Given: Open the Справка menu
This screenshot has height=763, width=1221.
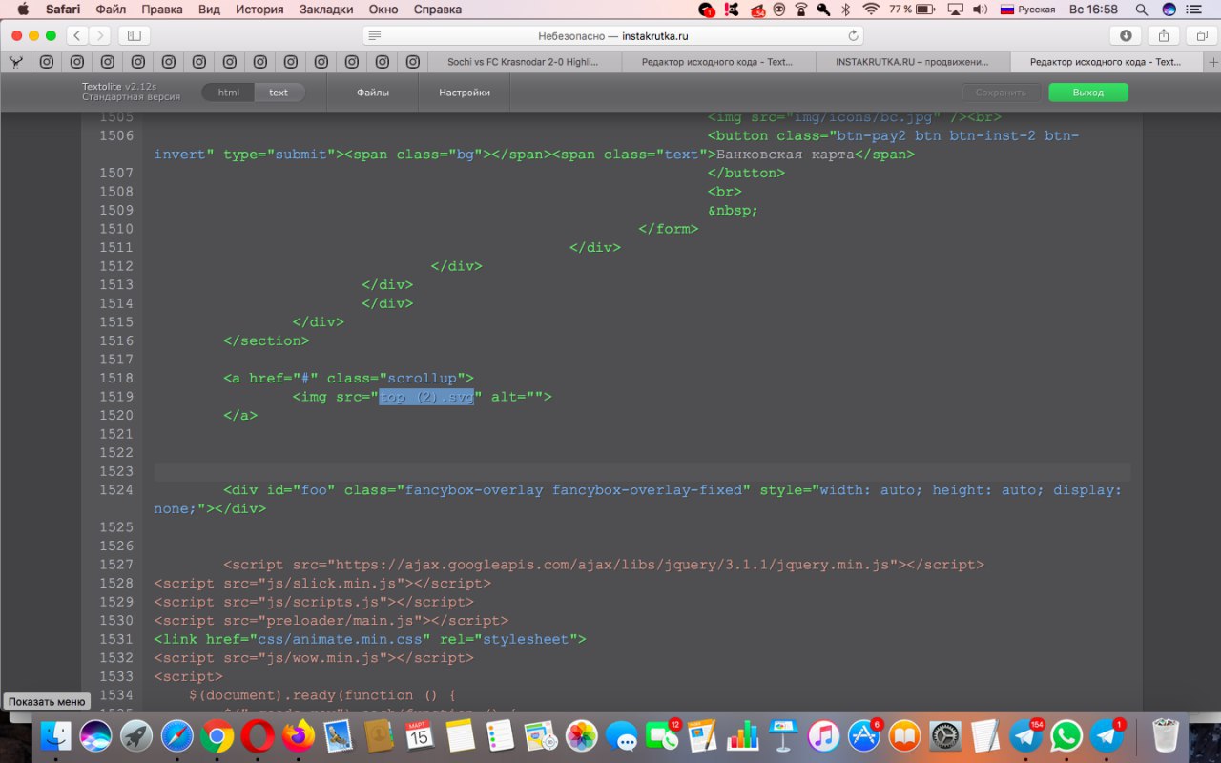Looking at the screenshot, I should (438, 10).
